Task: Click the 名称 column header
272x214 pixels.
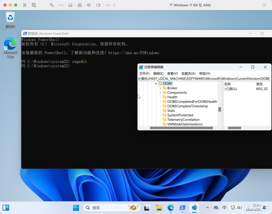Action: pyautogui.click(x=227, y=84)
